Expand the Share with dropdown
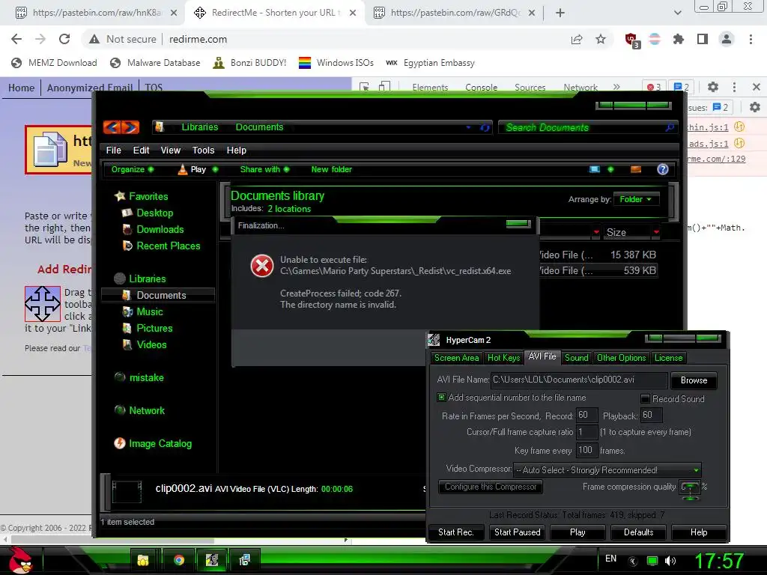 click(x=264, y=169)
